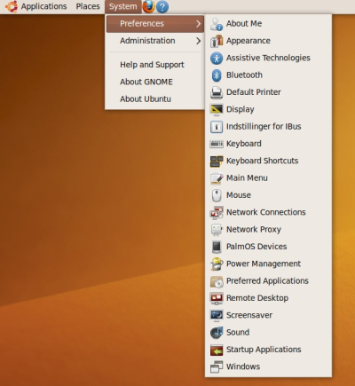Click the Power Management icon
The image size is (355, 386).
tap(217, 264)
